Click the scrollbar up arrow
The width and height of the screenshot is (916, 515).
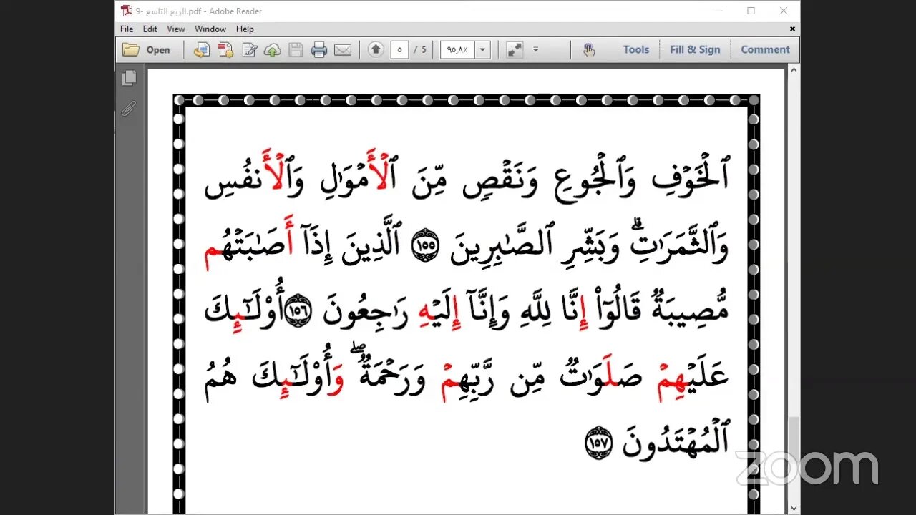[794, 70]
